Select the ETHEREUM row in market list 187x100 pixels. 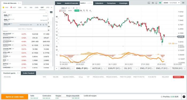point(26,42)
